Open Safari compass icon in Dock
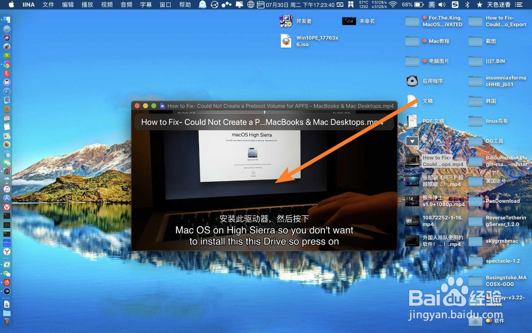 (7, 91)
